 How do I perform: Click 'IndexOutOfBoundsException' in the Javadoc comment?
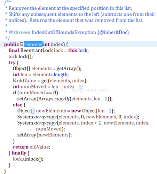(x=64, y=32)
